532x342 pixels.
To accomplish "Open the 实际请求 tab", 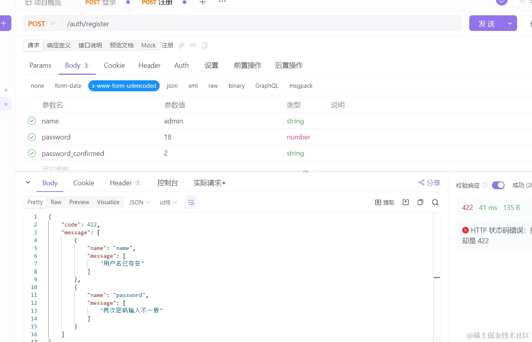I will tap(209, 183).
